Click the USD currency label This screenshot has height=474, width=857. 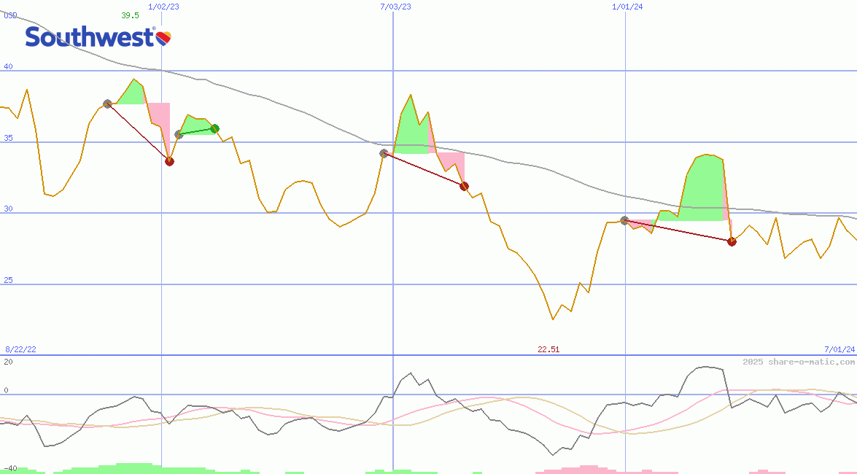pos(10,15)
